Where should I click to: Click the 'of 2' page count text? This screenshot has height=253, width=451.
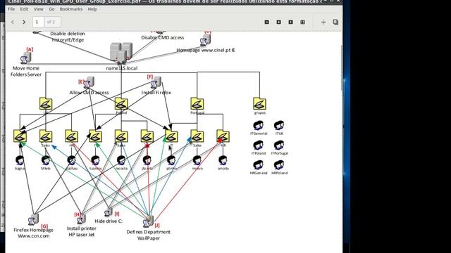pyautogui.click(x=51, y=22)
